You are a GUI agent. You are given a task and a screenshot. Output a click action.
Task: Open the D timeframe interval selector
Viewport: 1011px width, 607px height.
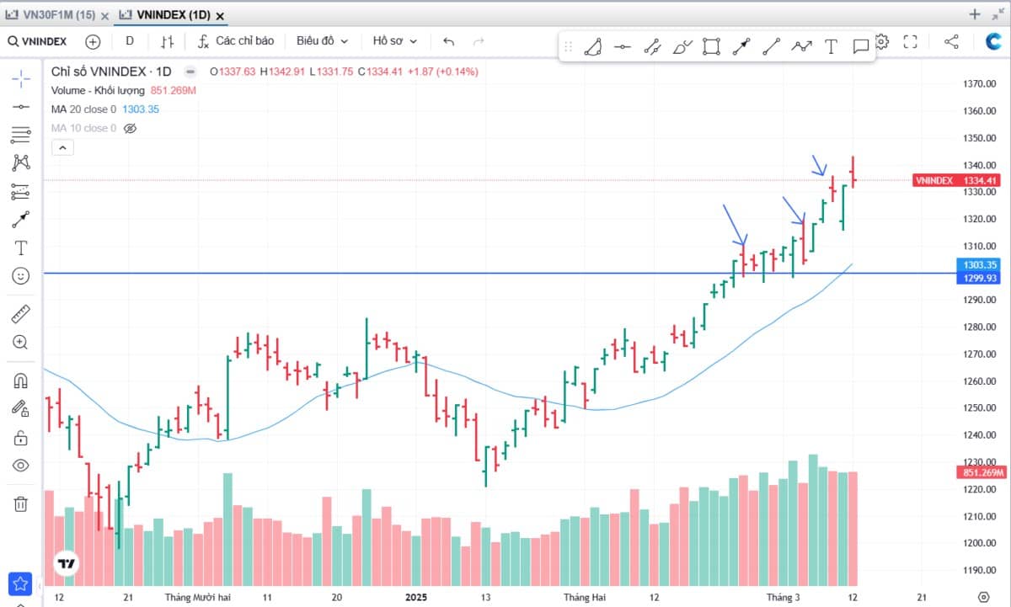coord(130,40)
